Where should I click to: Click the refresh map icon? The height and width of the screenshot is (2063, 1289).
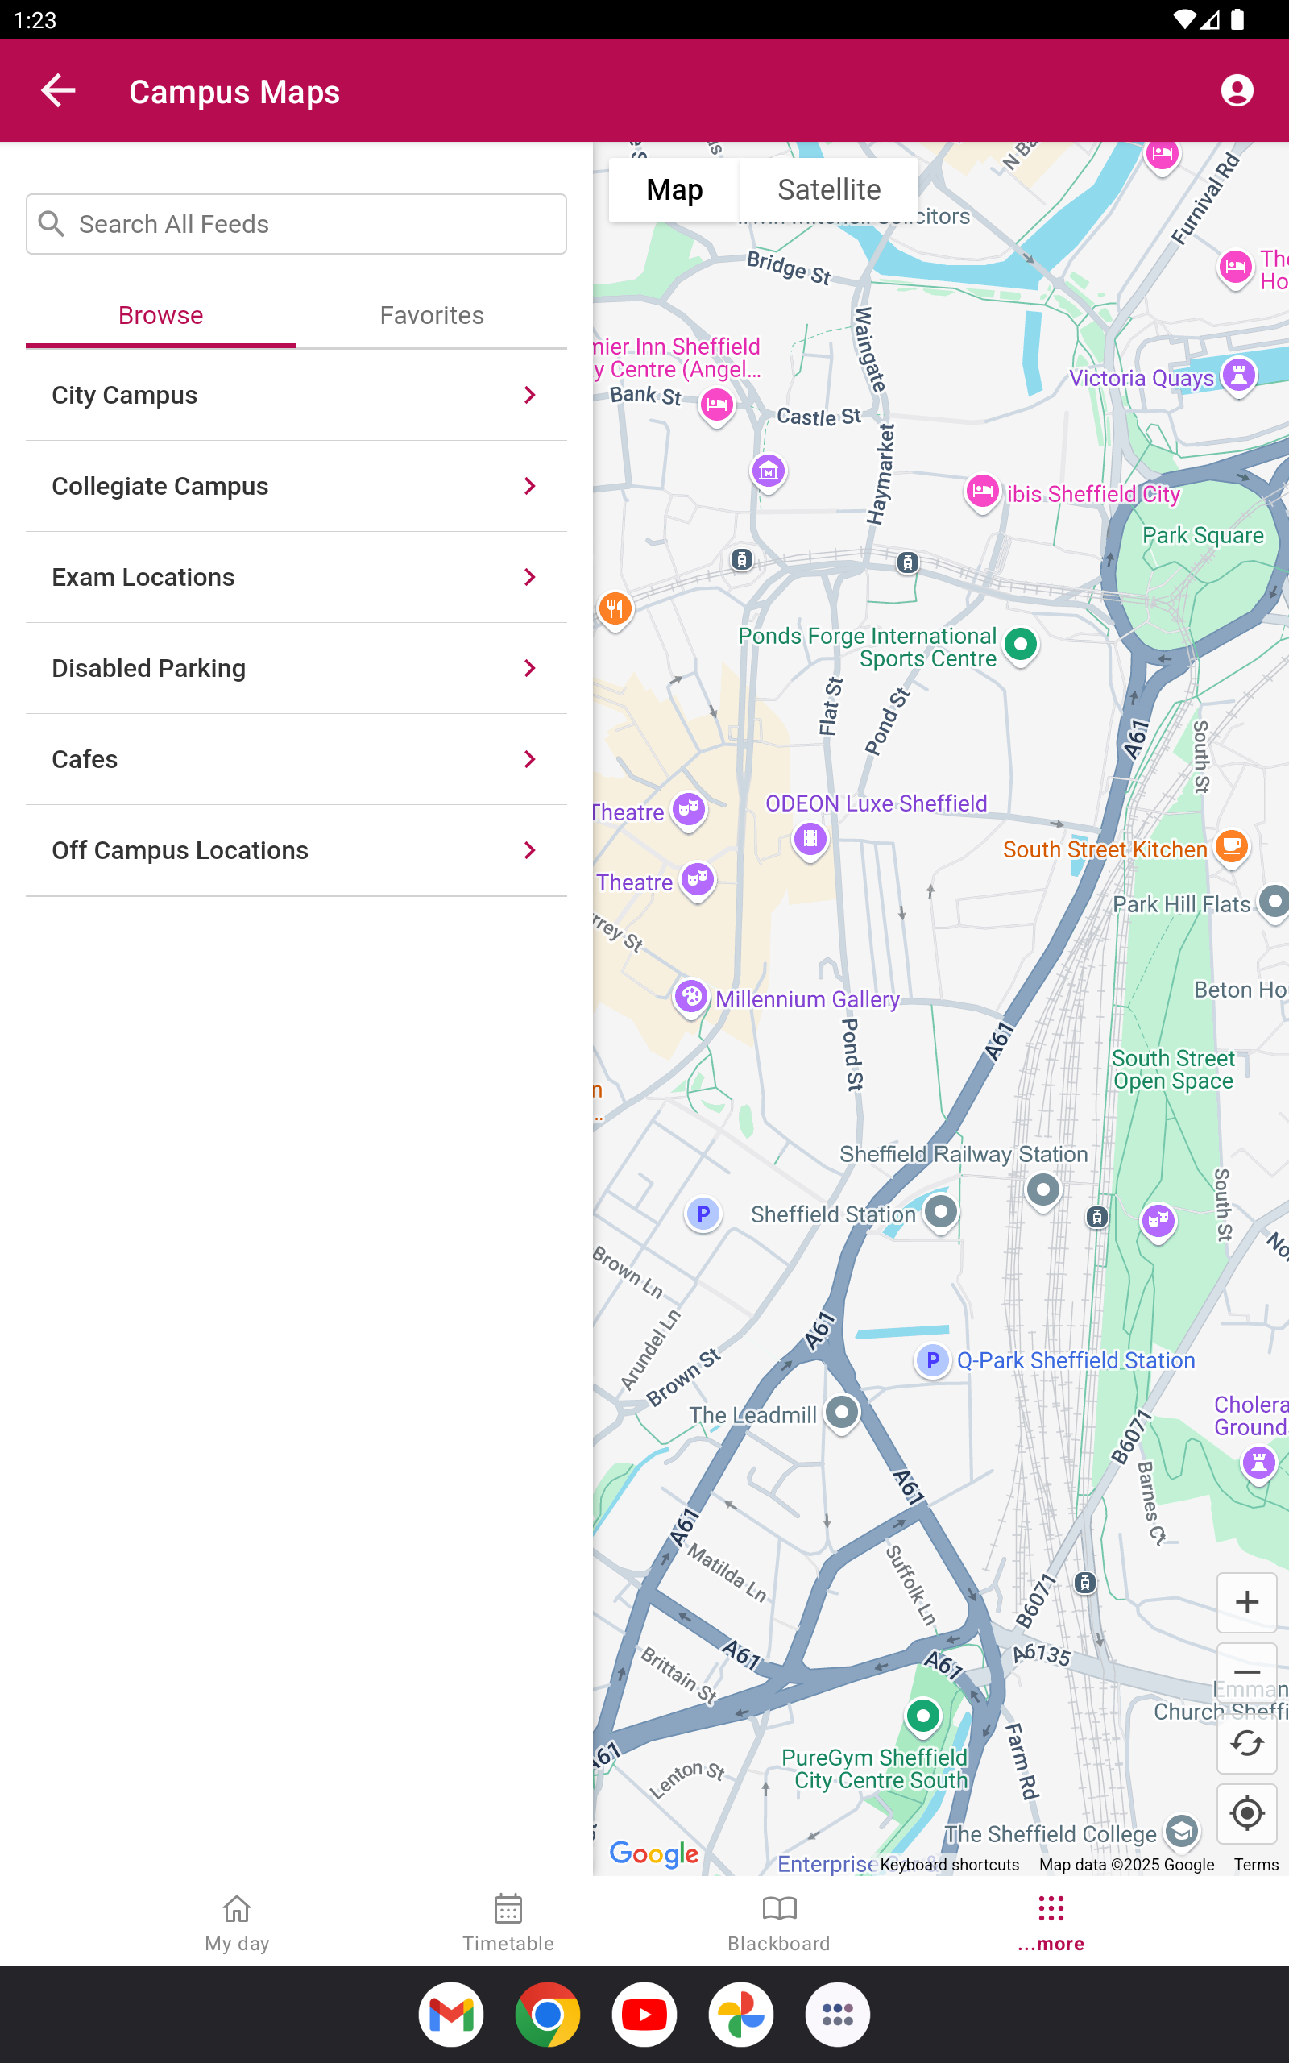[x=1246, y=1742]
